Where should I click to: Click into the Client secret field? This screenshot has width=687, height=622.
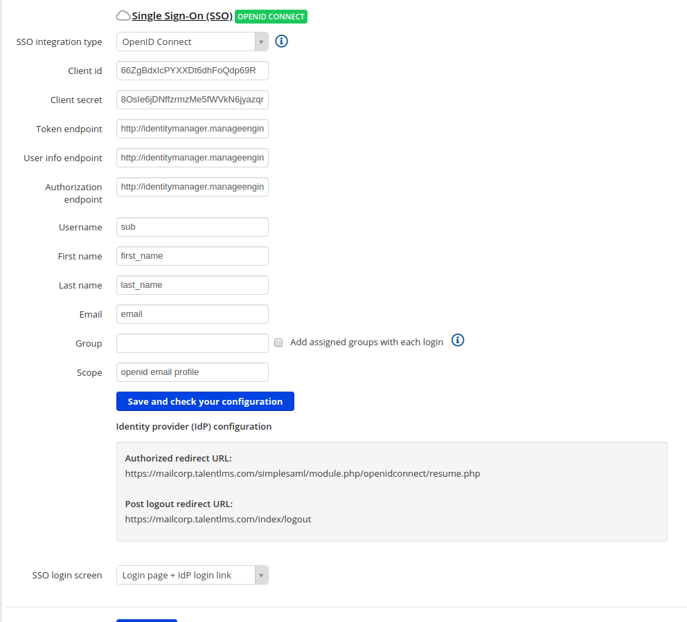point(192,100)
